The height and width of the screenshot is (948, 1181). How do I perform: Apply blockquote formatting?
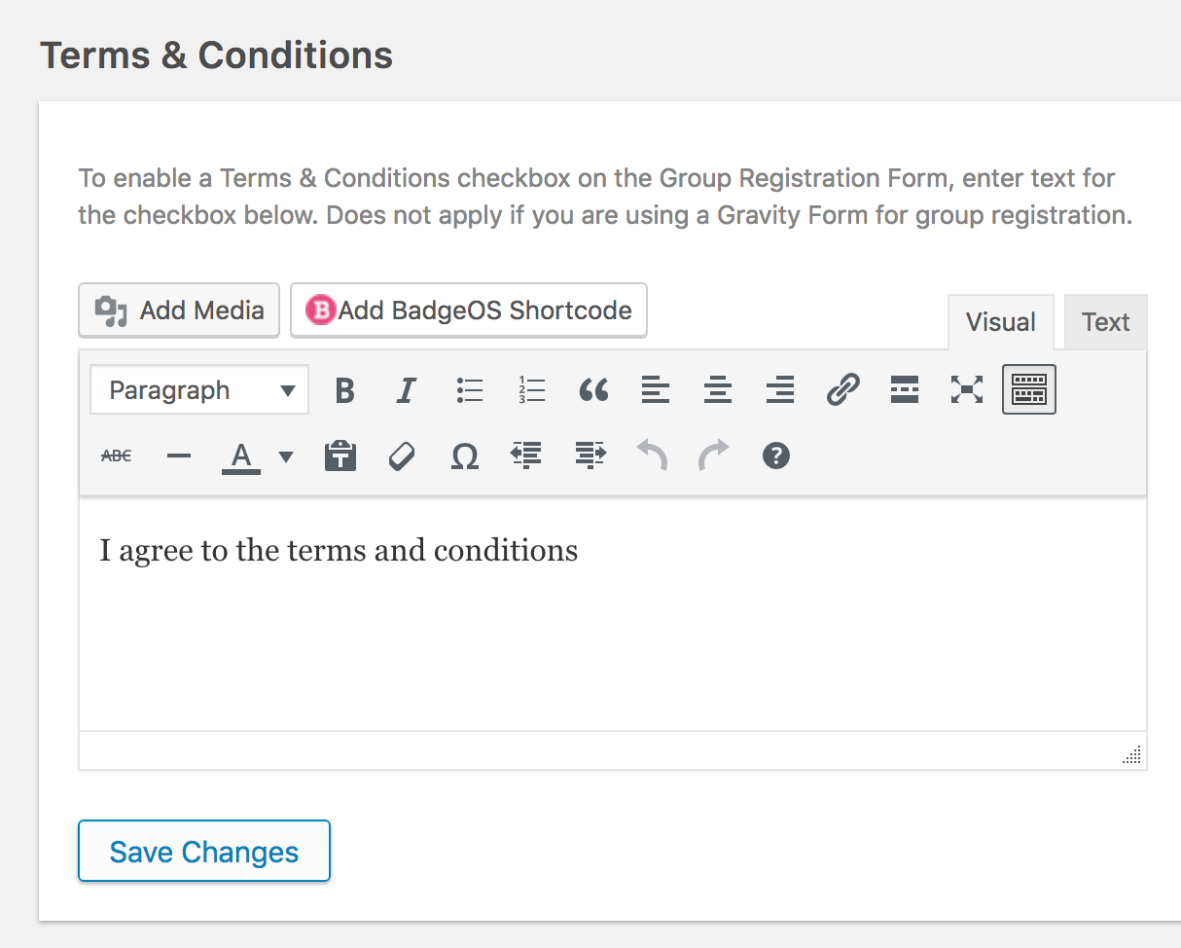[593, 390]
